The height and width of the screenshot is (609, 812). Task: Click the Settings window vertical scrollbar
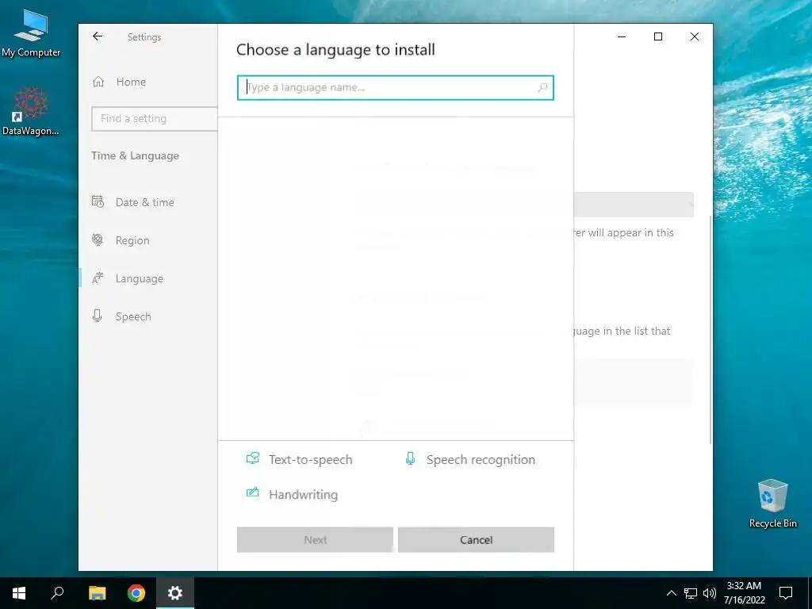click(x=710, y=329)
